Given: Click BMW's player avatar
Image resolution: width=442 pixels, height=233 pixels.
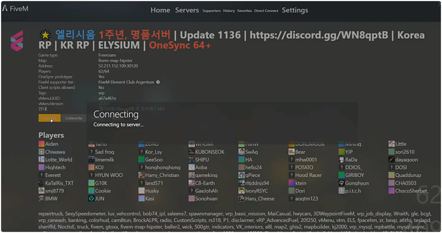Looking at the screenshot, I should point(41,199).
